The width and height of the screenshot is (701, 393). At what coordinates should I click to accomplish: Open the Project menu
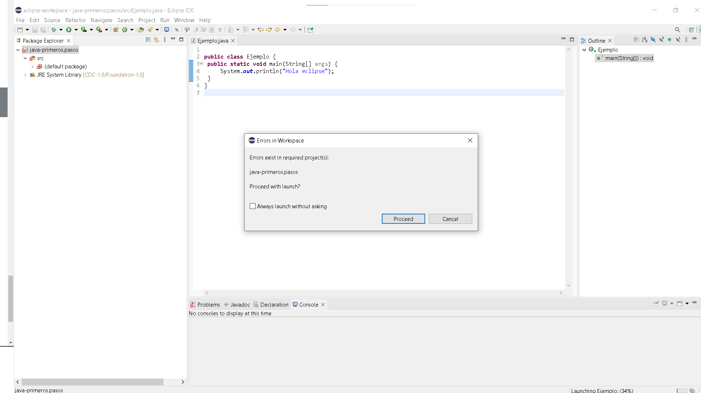pos(147,20)
